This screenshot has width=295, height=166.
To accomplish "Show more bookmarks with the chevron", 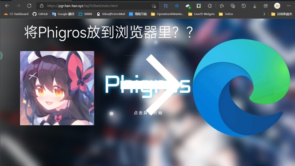I will coord(264,14).
